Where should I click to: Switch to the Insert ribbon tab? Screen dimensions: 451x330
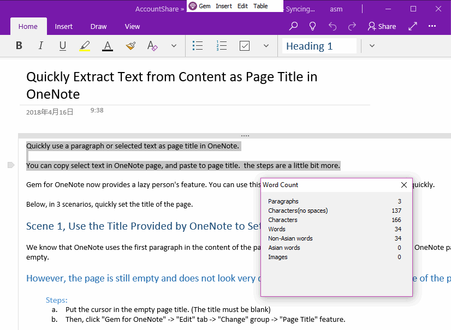click(63, 26)
